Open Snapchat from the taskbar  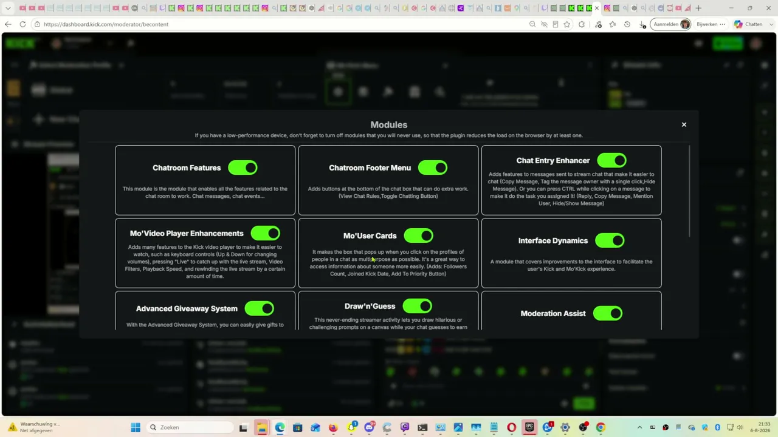coord(351,427)
